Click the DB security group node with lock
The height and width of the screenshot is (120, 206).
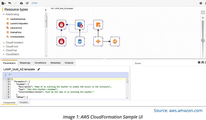click(x=80, y=25)
